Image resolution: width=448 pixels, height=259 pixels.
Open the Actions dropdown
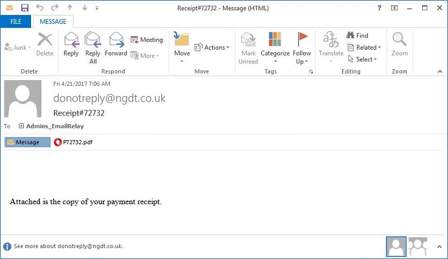pos(212,47)
